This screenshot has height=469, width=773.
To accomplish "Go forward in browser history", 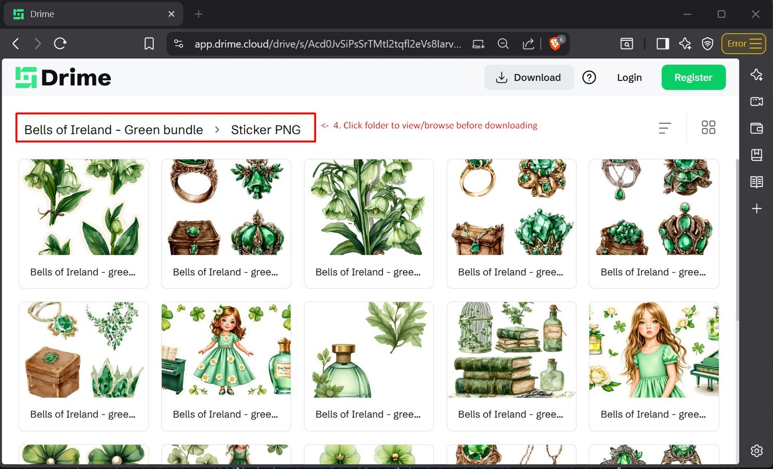I will point(38,44).
